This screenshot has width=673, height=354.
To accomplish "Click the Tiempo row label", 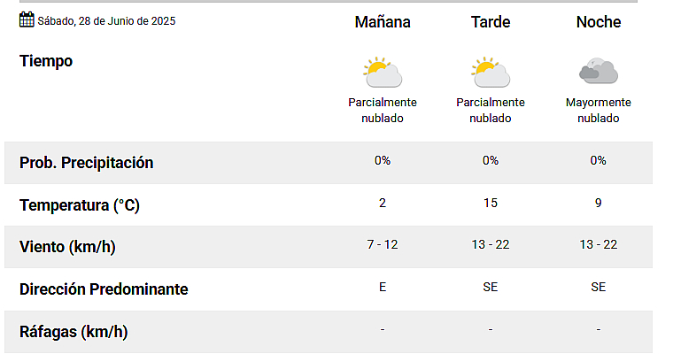I will tap(46, 61).
